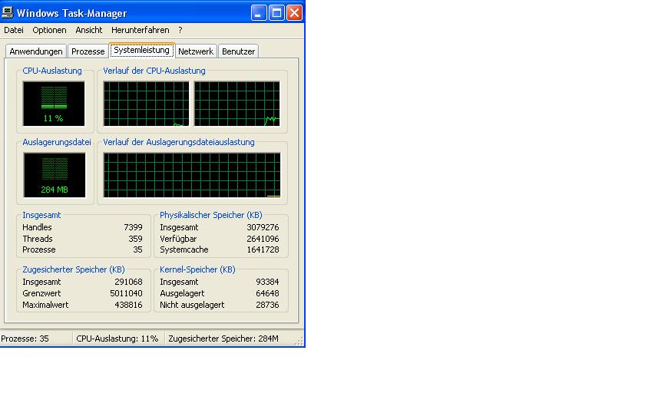This screenshot has width=645, height=403.
Task: Click the Verfügbar value 2641096
Action: coord(263,239)
